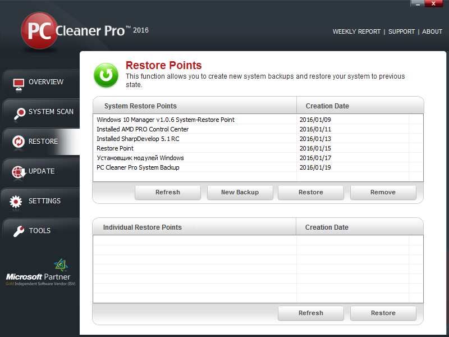
Task: Select PC Cleaner Pro System Backup row
Action: click(x=258, y=167)
